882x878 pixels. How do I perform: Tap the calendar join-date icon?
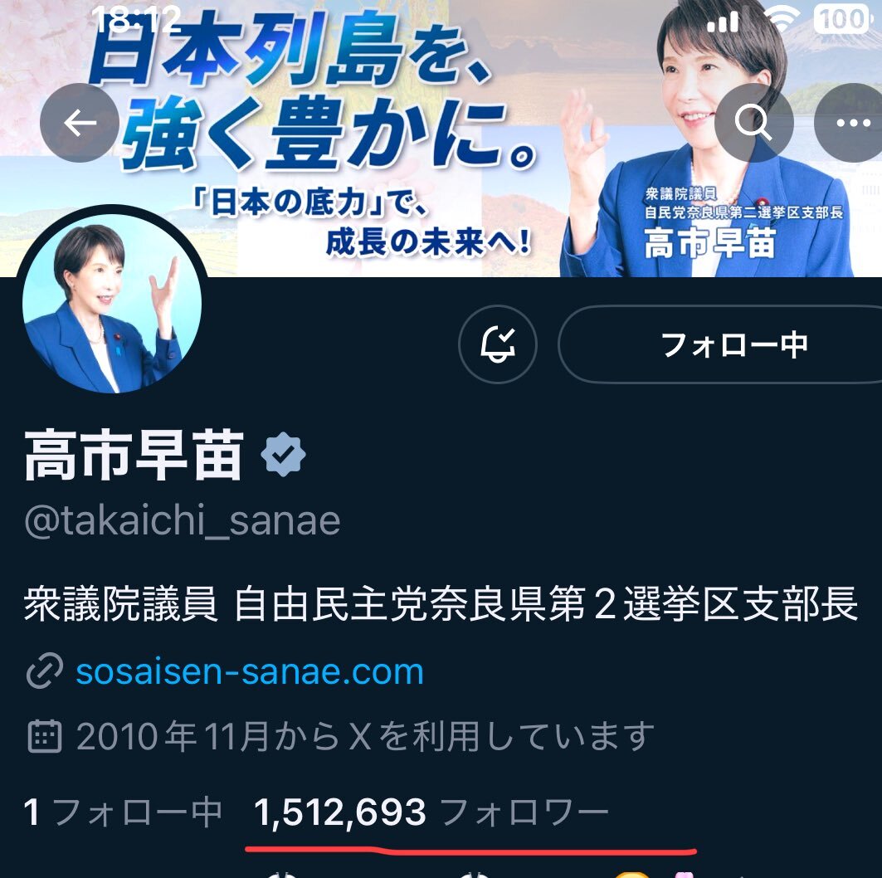point(45,736)
